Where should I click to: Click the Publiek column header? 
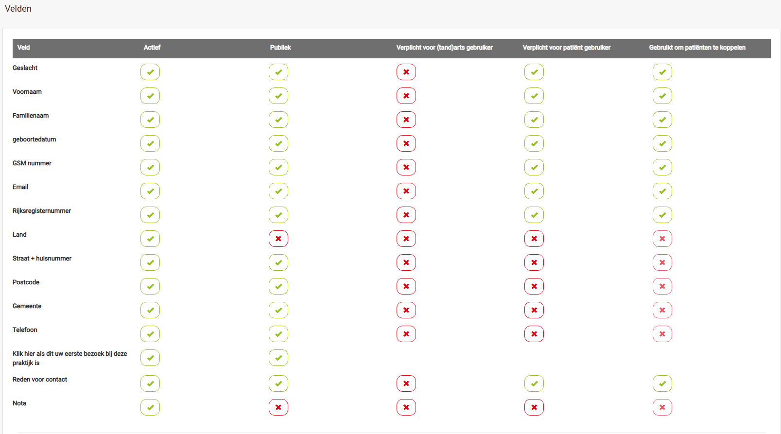pyautogui.click(x=280, y=48)
